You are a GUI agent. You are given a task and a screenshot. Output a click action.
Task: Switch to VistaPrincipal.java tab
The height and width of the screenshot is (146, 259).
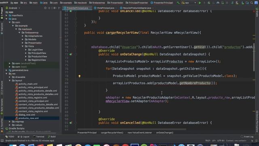[105, 8]
